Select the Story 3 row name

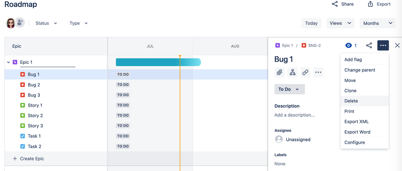(35, 126)
